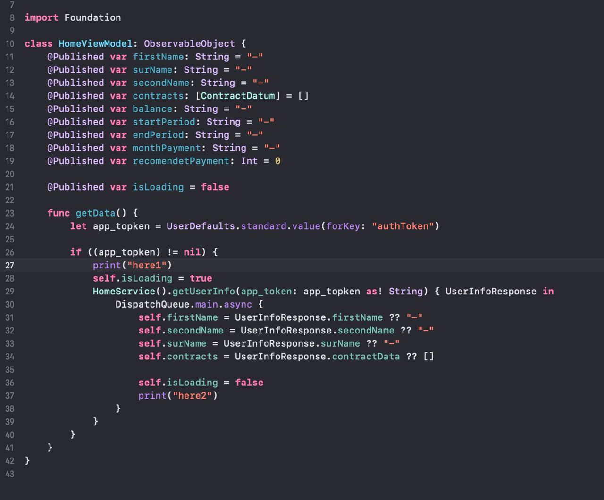
Task: Click line number 14 in the gutter
Action: point(10,96)
